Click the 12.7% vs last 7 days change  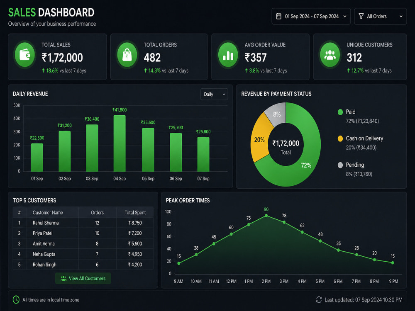pyautogui.click(x=369, y=70)
